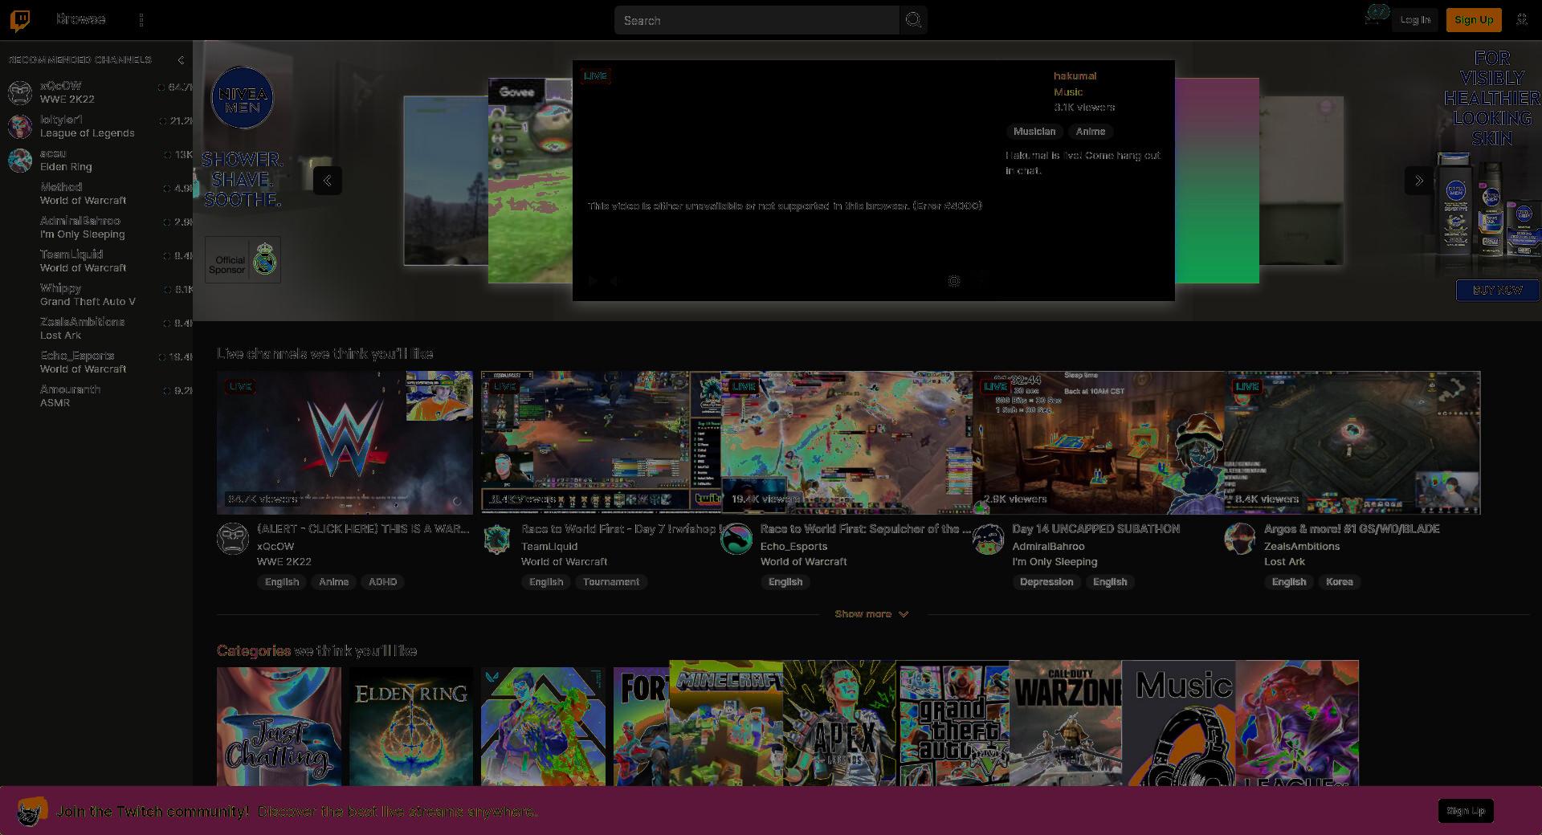The height and width of the screenshot is (835, 1542).
Task: Select the Depression tag
Action: click(1046, 582)
